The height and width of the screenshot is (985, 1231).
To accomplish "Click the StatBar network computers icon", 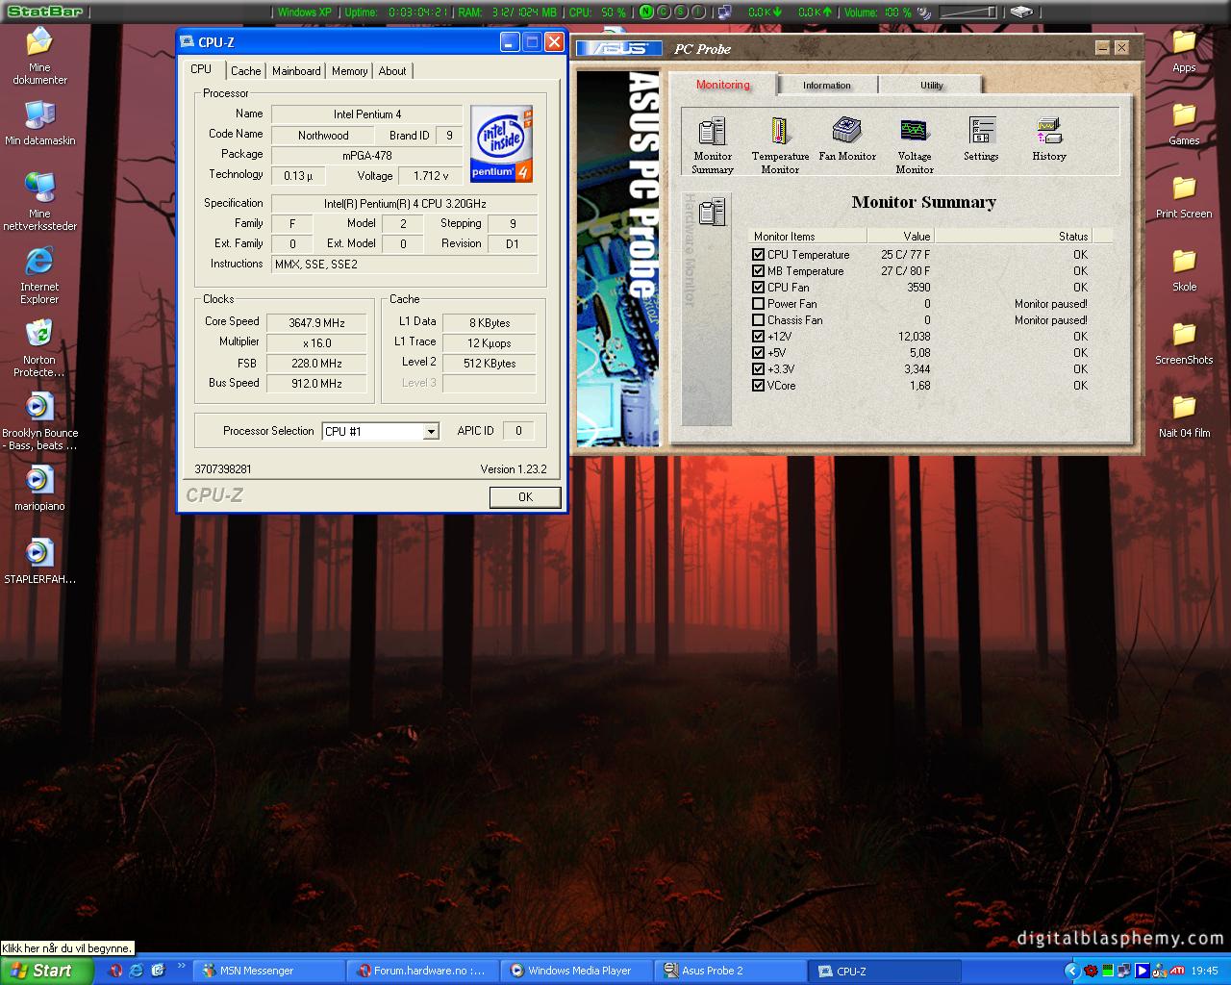I will (724, 13).
